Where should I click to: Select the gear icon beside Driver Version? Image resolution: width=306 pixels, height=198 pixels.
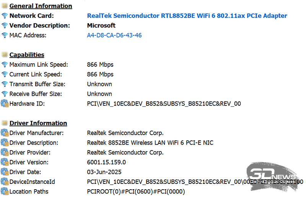coord(5,162)
